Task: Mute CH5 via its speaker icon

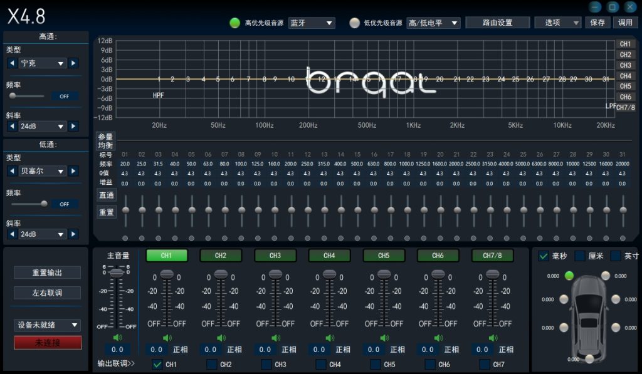Action: pyautogui.click(x=384, y=338)
